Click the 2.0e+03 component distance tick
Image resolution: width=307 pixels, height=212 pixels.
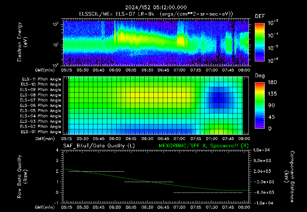[262, 171]
